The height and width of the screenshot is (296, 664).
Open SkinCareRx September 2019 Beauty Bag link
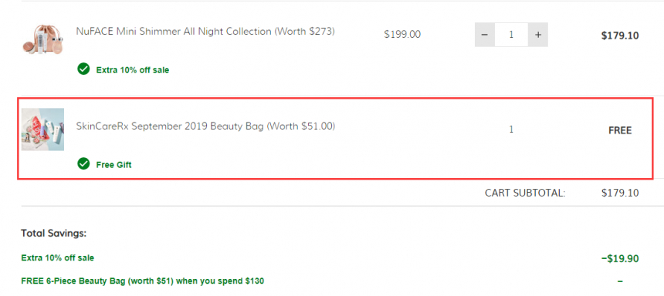coord(205,126)
